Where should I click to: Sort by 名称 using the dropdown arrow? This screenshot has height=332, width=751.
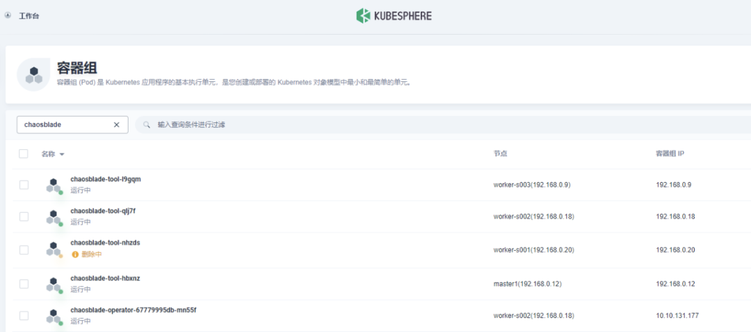tap(62, 154)
